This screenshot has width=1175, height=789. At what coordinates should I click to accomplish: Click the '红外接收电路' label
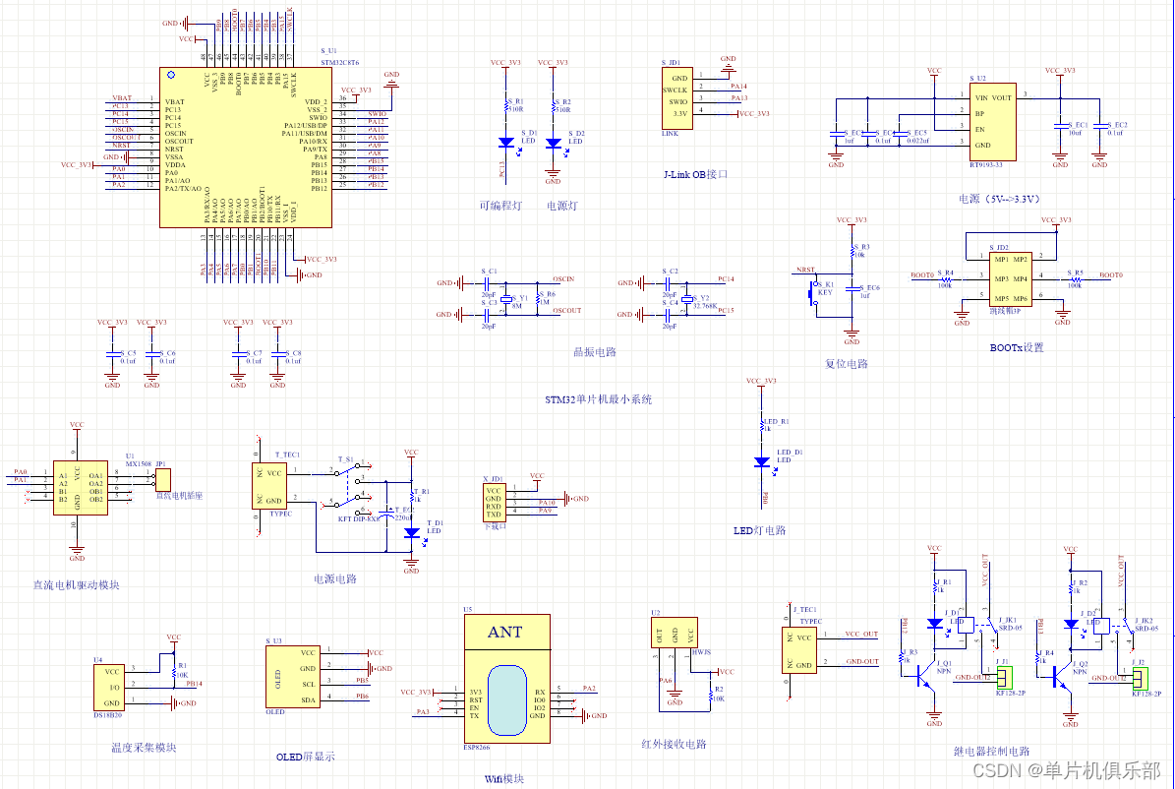point(675,744)
